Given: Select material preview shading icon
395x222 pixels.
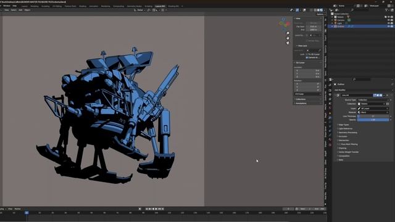Looking at the screenshot, I should point(318,10).
